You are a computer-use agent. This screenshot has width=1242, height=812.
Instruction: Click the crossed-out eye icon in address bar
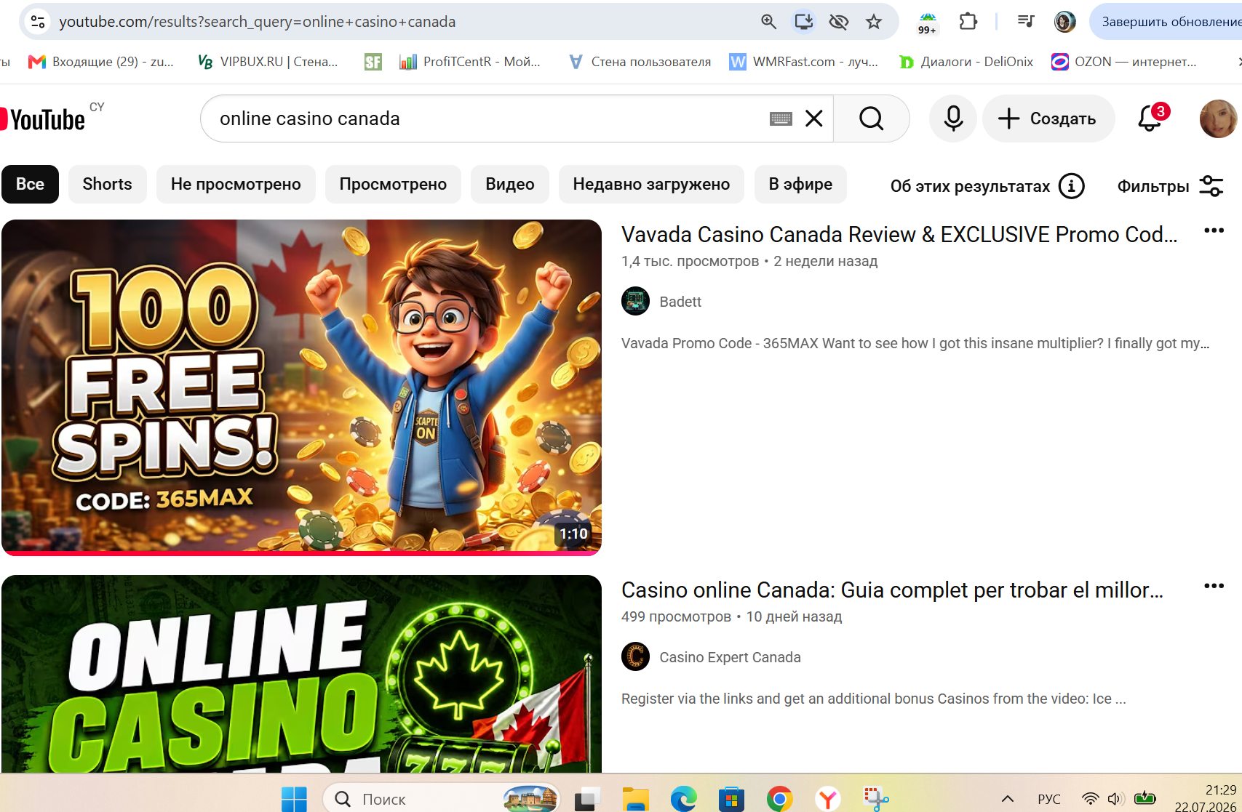tap(839, 22)
